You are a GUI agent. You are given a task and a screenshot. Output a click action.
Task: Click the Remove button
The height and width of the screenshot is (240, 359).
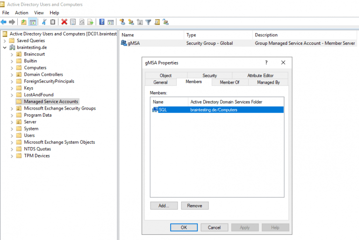coord(194,206)
